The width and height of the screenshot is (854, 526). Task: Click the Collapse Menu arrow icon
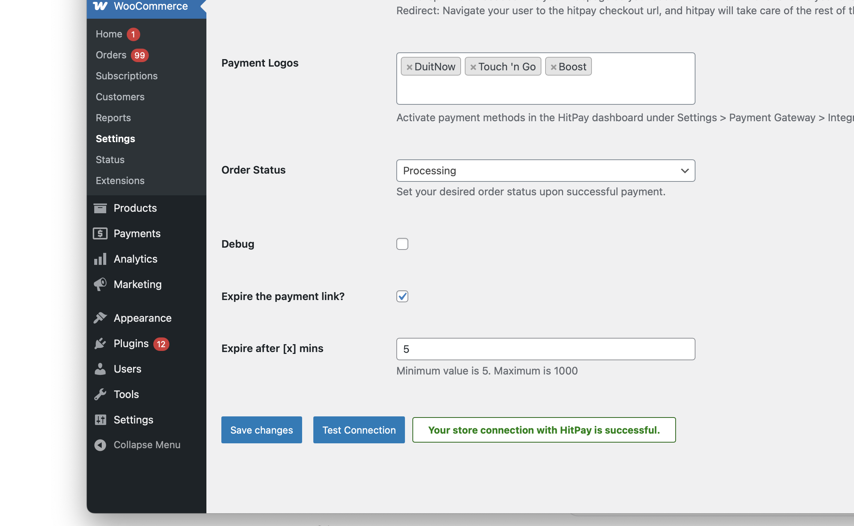(x=100, y=445)
